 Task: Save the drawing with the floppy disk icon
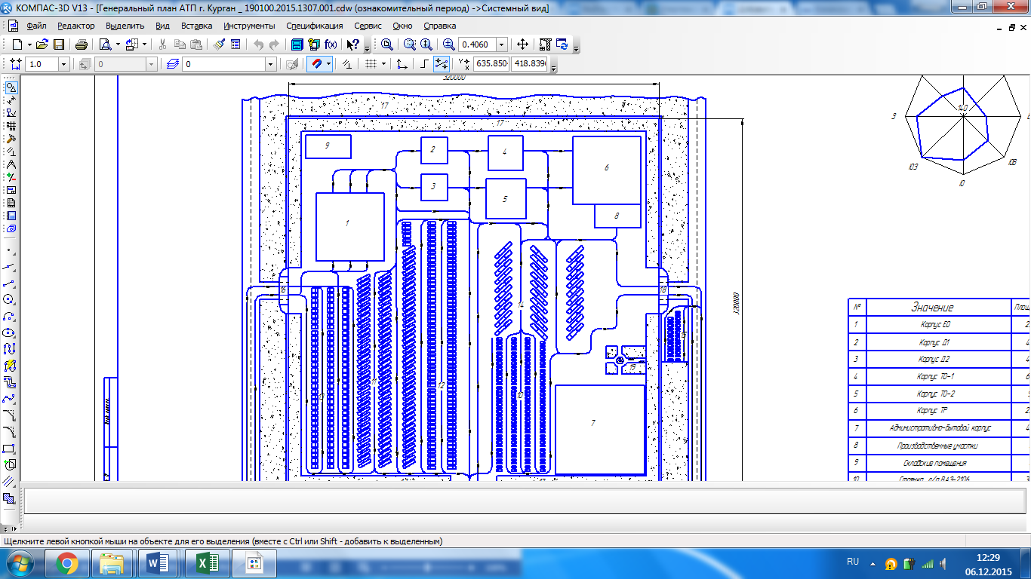point(58,44)
